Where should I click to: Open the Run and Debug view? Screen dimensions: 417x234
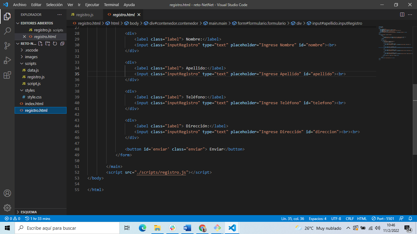click(7, 61)
